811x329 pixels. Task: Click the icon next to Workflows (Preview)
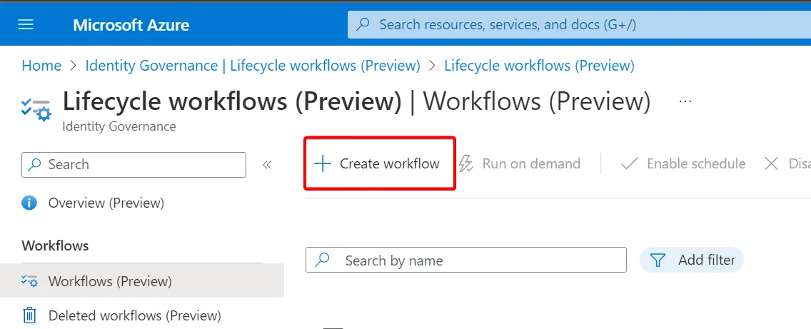coord(29,281)
